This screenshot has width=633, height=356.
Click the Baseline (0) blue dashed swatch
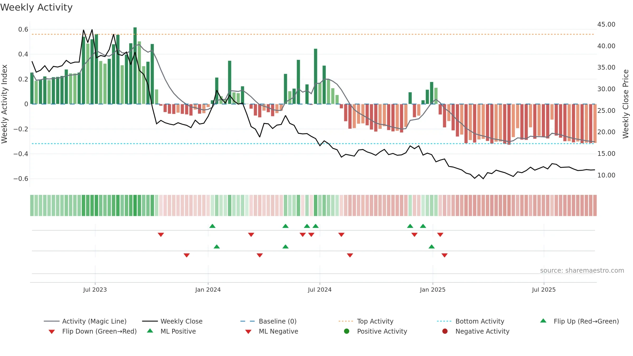click(x=248, y=321)
